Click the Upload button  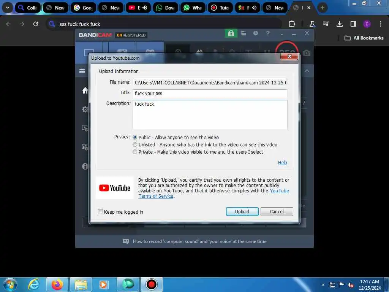coord(242,211)
